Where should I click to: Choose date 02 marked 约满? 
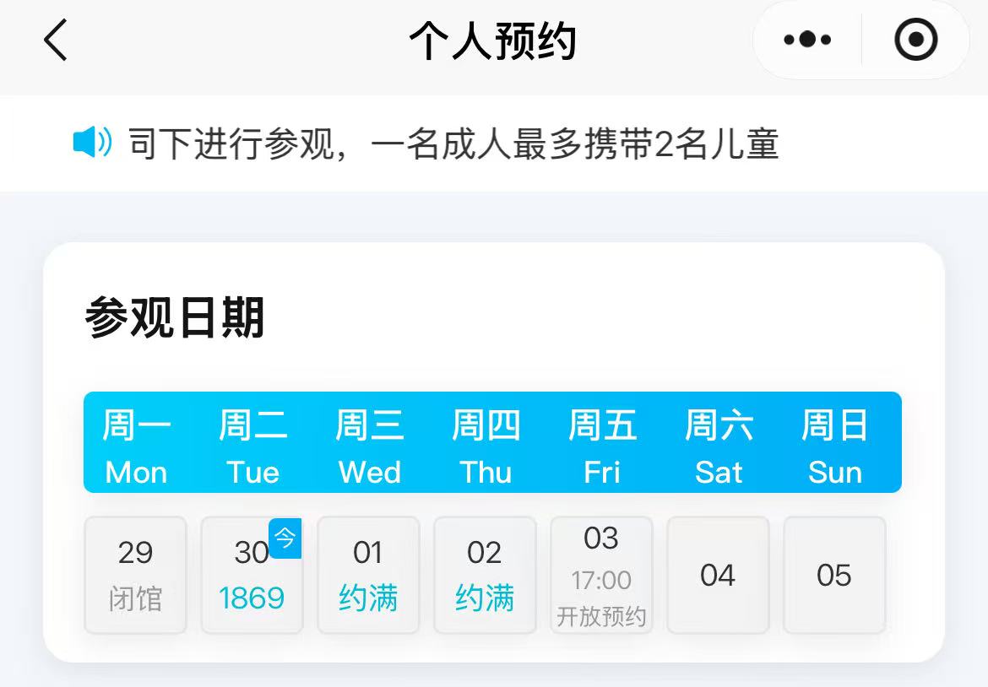click(485, 575)
